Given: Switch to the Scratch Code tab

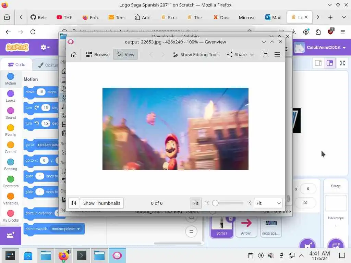Looking at the screenshot, I should pos(17,65).
